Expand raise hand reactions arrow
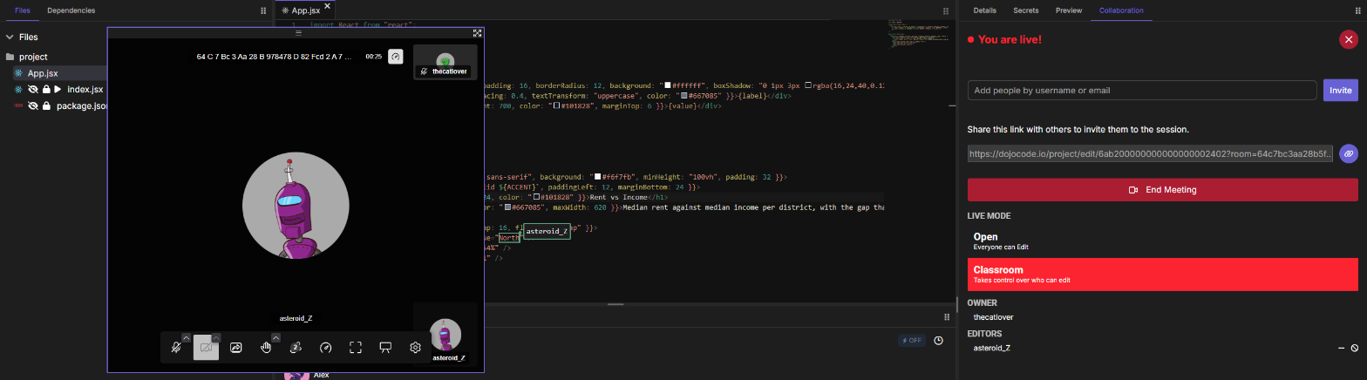This screenshot has width=1367, height=380. 275,337
